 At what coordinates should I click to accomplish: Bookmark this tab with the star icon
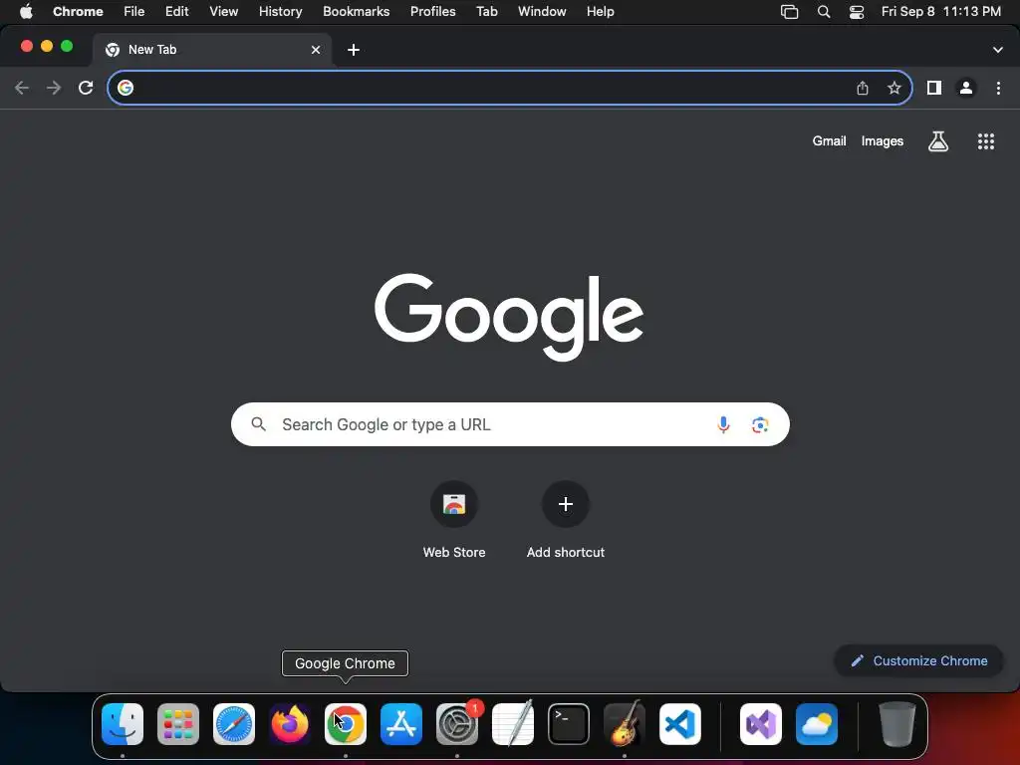[894, 88]
